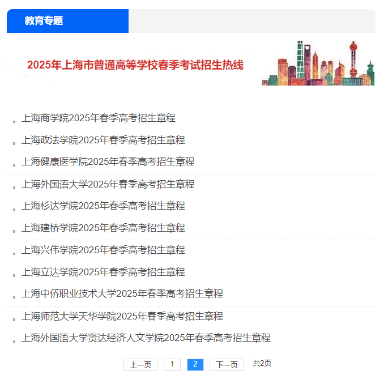Screen dimensions: 384x392
Task: Open the 教育专题 tab
Action: 67,21
